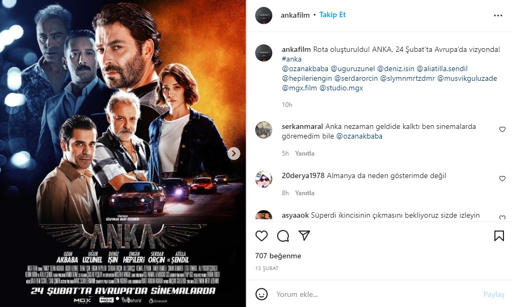This screenshot has height=307, width=512.
Task: Reply to serkanmaral's comment via Yanıtla
Action: [305, 153]
